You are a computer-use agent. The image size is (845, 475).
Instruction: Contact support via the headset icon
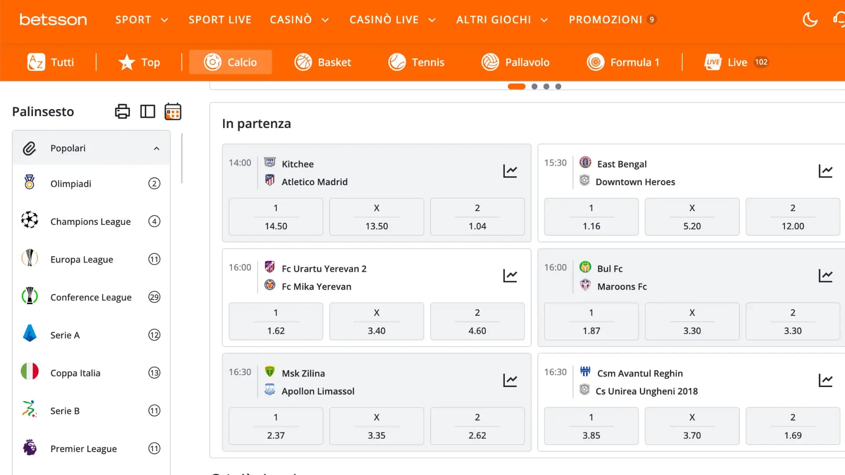click(838, 19)
